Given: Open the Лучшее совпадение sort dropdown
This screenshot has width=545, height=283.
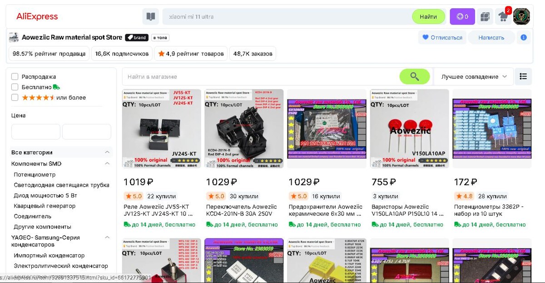Looking at the screenshot, I should (x=474, y=77).
